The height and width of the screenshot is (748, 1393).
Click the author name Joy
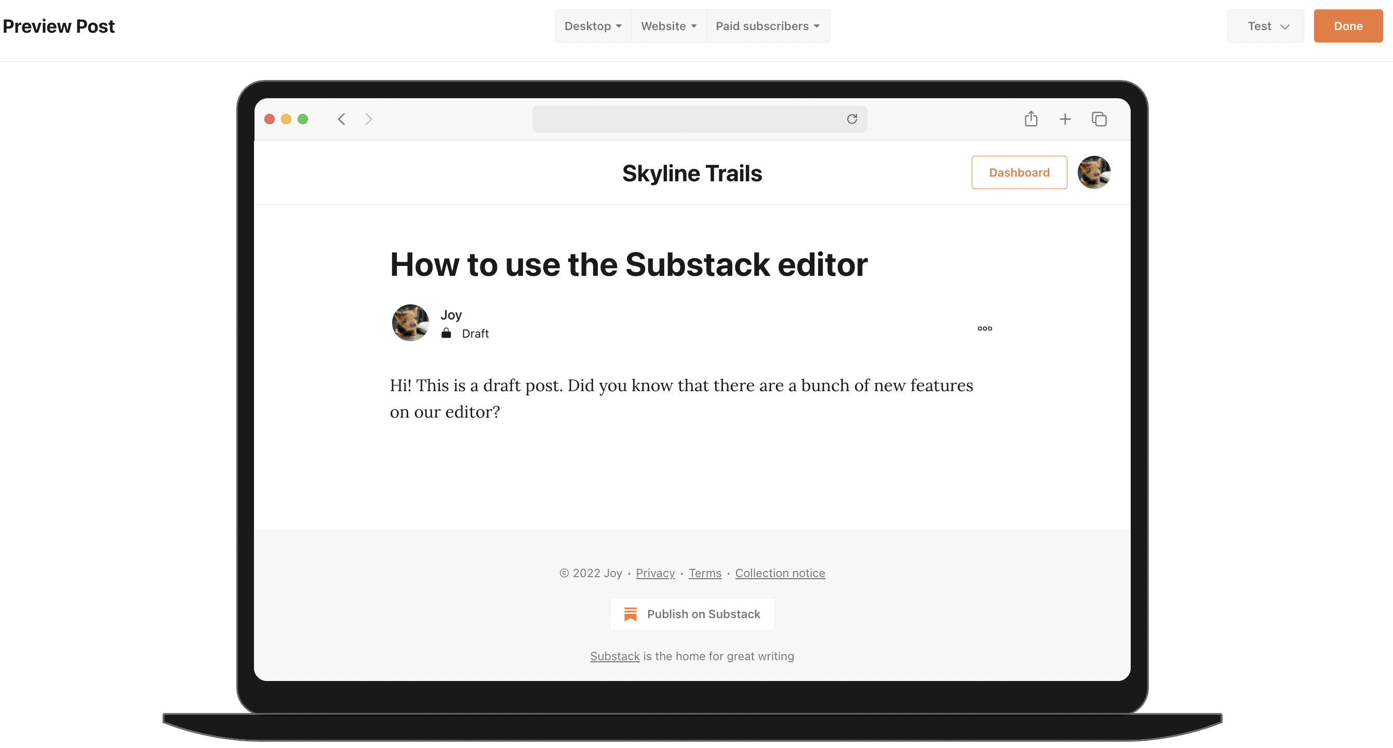(x=451, y=315)
